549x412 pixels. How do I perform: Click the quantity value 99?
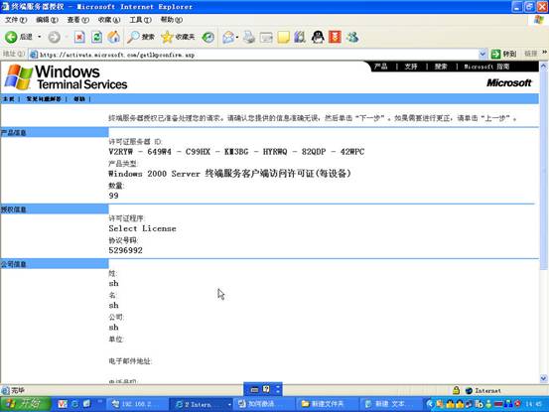[x=113, y=196]
